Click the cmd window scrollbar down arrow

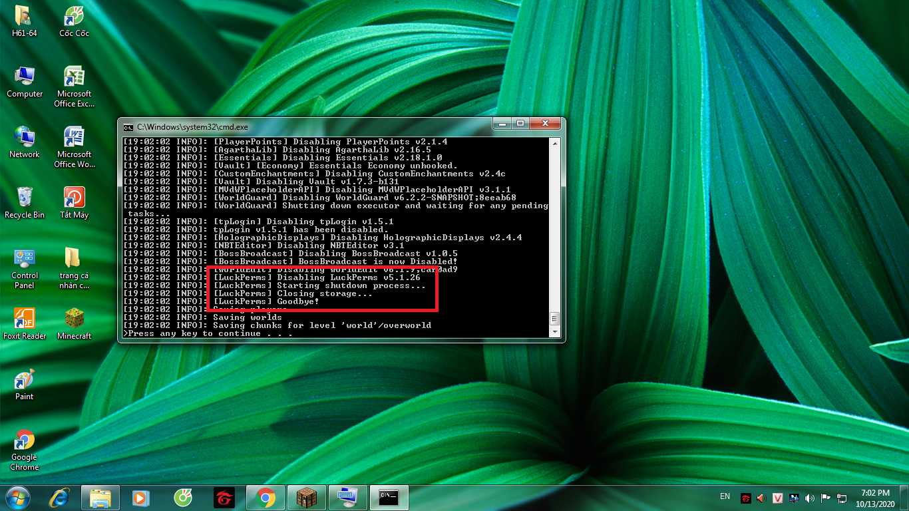coord(554,332)
